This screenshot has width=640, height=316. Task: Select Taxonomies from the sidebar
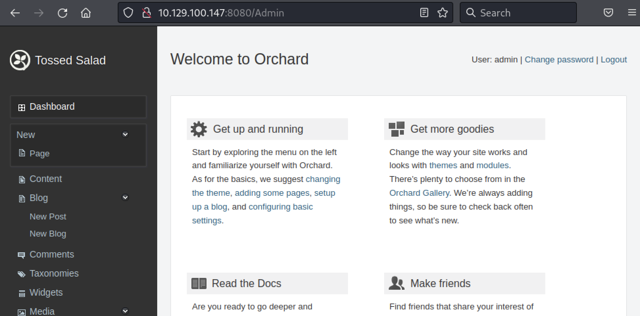(54, 274)
